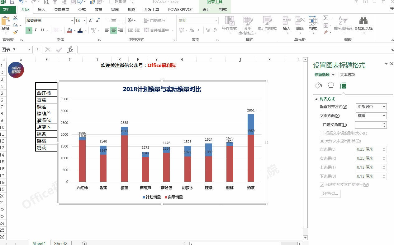This screenshot has height=245, width=394.
Task: Click the fill color paint bucket
Action: 69,30
